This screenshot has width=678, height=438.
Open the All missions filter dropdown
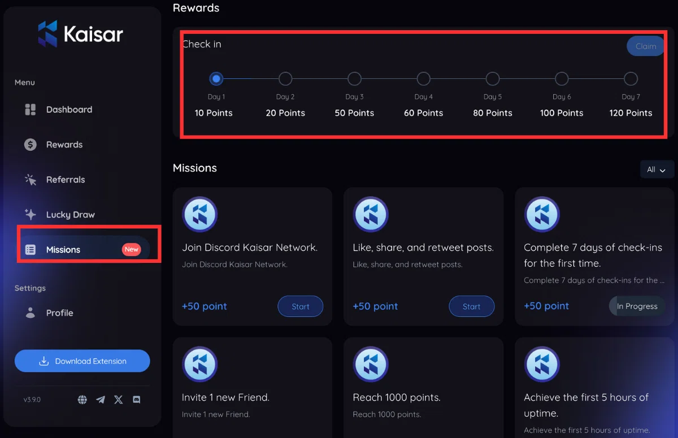657,170
